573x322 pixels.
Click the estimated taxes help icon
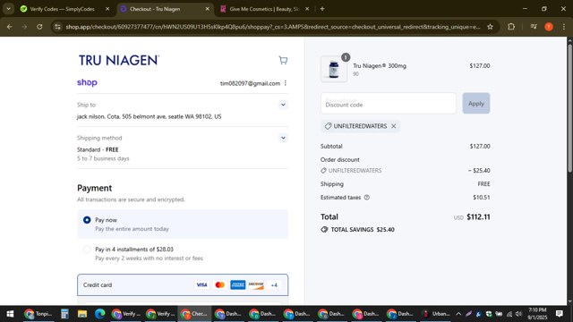tap(367, 198)
